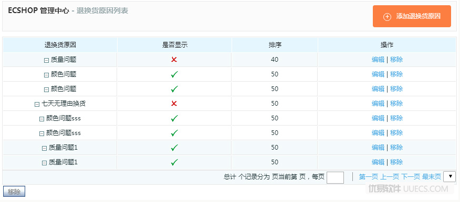Click the 七天无理由换货 reason name

[64, 104]
